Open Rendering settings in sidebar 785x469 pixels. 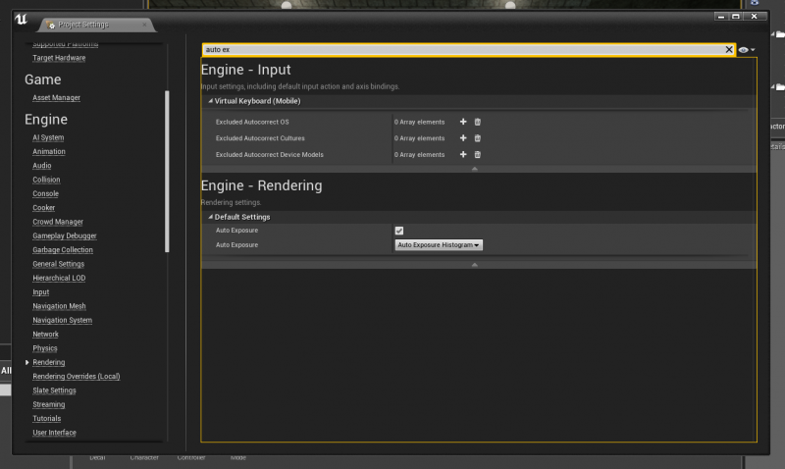coord(48,362)
